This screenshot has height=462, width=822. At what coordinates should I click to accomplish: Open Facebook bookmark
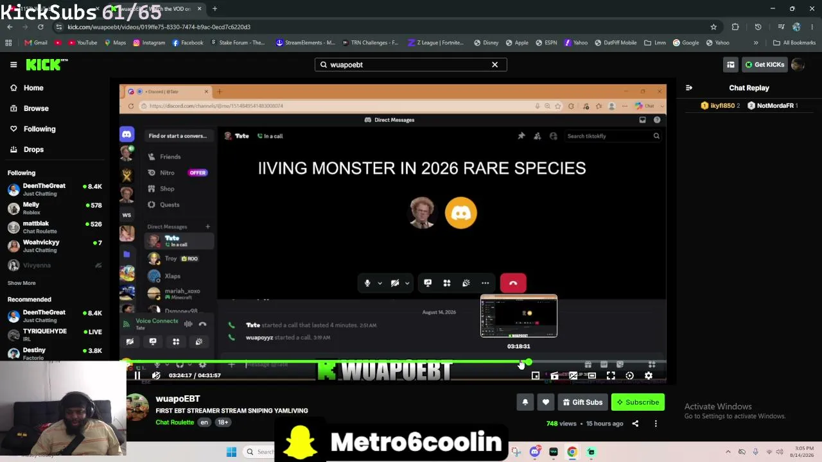pos(188,43)
